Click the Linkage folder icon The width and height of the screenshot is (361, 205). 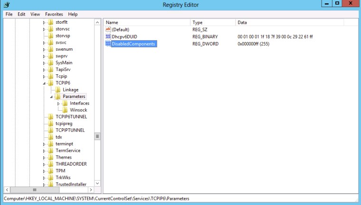pos(58,90)
